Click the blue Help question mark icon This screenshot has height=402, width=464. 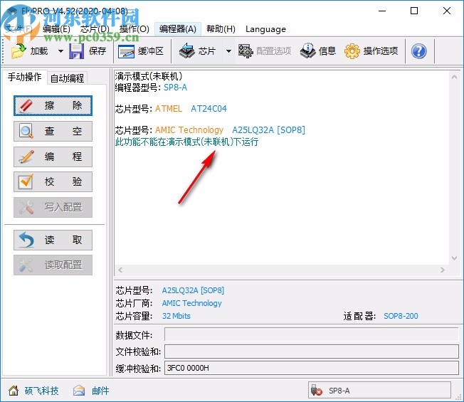tap(418, 51)
